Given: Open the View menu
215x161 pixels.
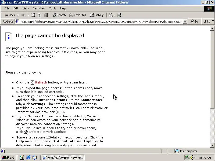Looking at the screenshot, I should point(26,8).
